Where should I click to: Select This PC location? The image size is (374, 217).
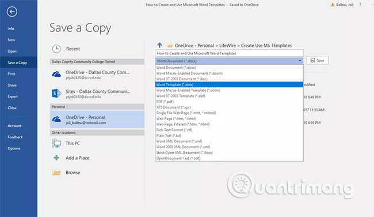tap(97, 144)
